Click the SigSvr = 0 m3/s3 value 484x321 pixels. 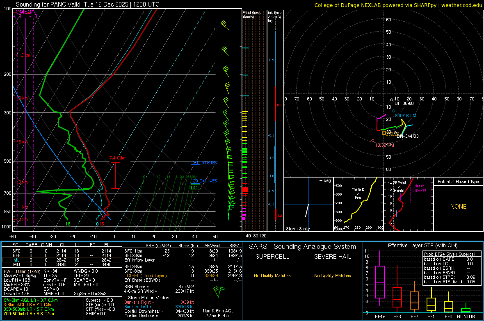(90, 294)
